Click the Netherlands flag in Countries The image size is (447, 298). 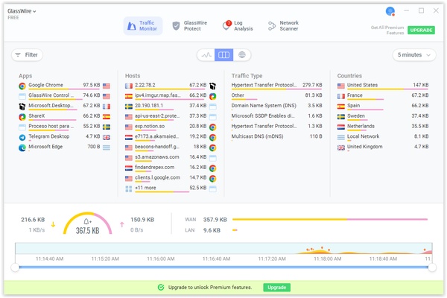point(341,127)
